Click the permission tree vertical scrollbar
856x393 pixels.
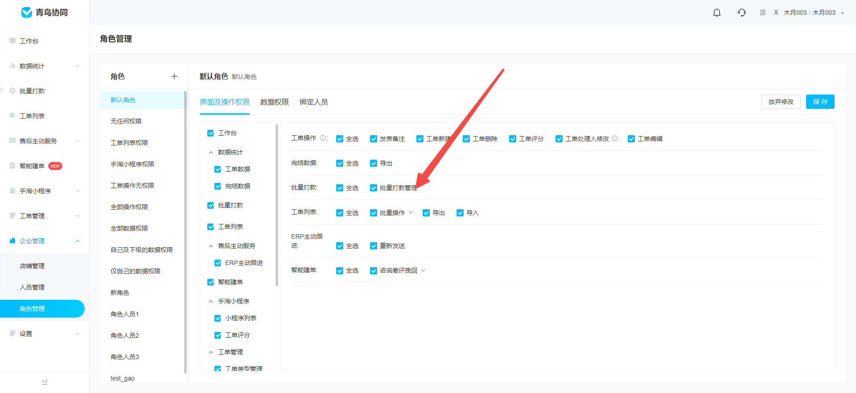click(277, 205)
